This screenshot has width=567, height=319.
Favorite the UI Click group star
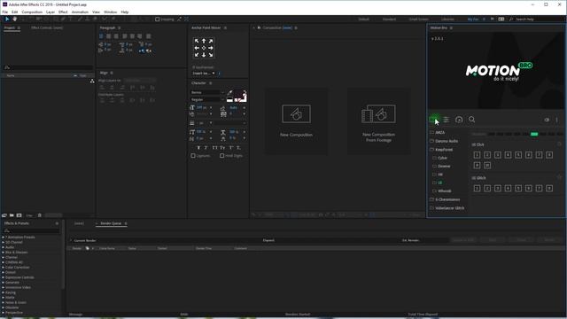tap(559, 144)
